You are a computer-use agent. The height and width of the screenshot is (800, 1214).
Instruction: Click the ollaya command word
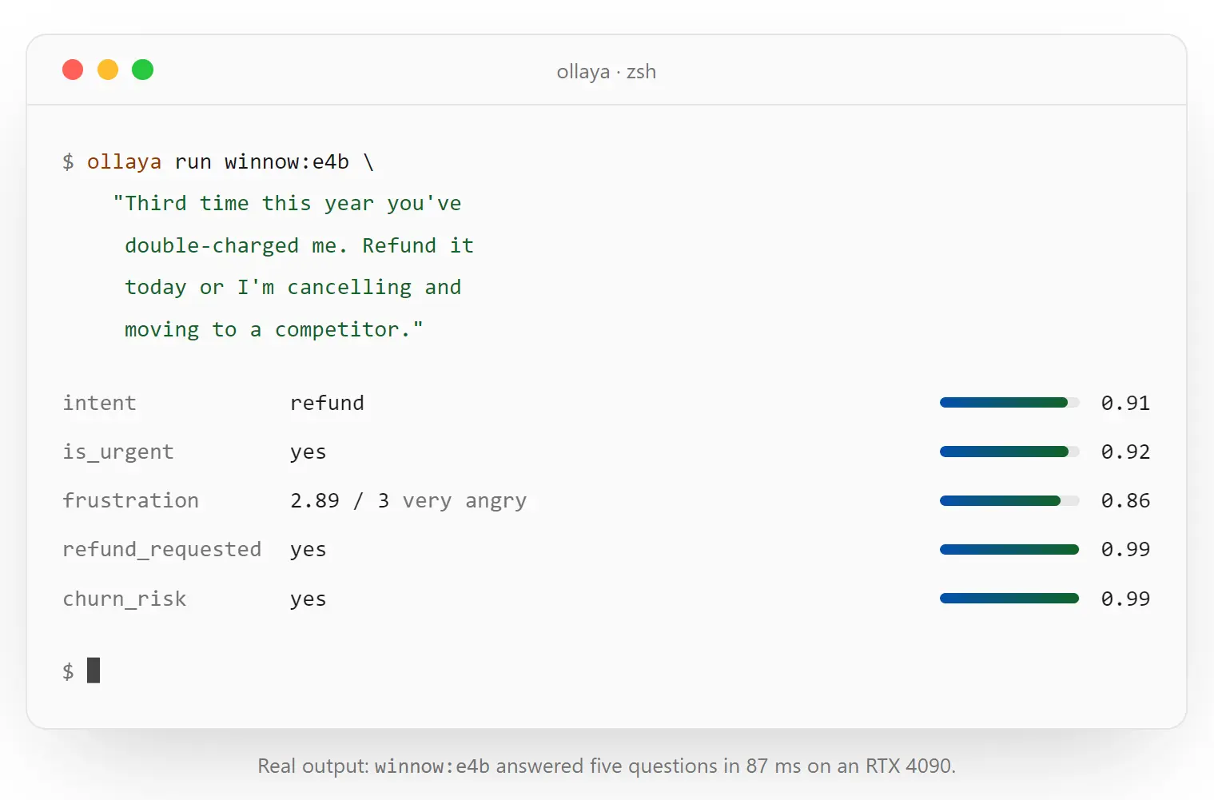coord(124,162)
